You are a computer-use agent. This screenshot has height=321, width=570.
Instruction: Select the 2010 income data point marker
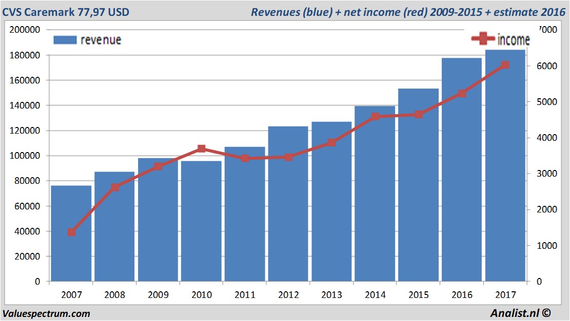(202, 149)
